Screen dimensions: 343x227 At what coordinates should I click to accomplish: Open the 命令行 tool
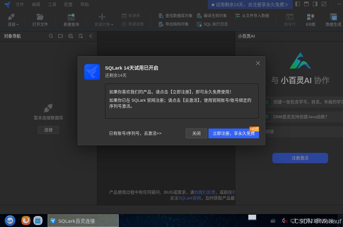coord(290,20)
